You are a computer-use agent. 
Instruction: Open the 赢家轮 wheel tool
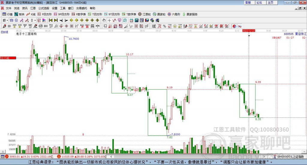(x=159, y=14)
